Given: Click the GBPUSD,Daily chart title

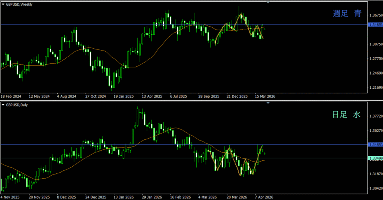Looking at the screenshot, I should click(18, 105).
